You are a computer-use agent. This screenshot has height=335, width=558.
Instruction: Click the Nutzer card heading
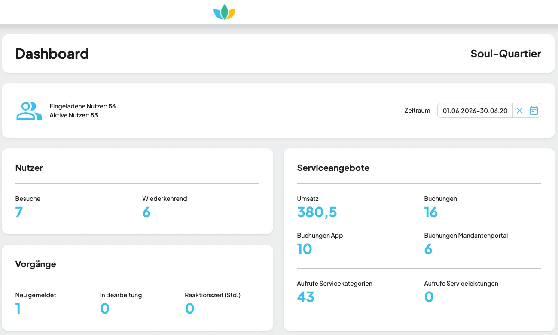click(29, 168)
